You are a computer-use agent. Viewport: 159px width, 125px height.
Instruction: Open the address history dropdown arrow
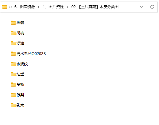pos(142,7)
